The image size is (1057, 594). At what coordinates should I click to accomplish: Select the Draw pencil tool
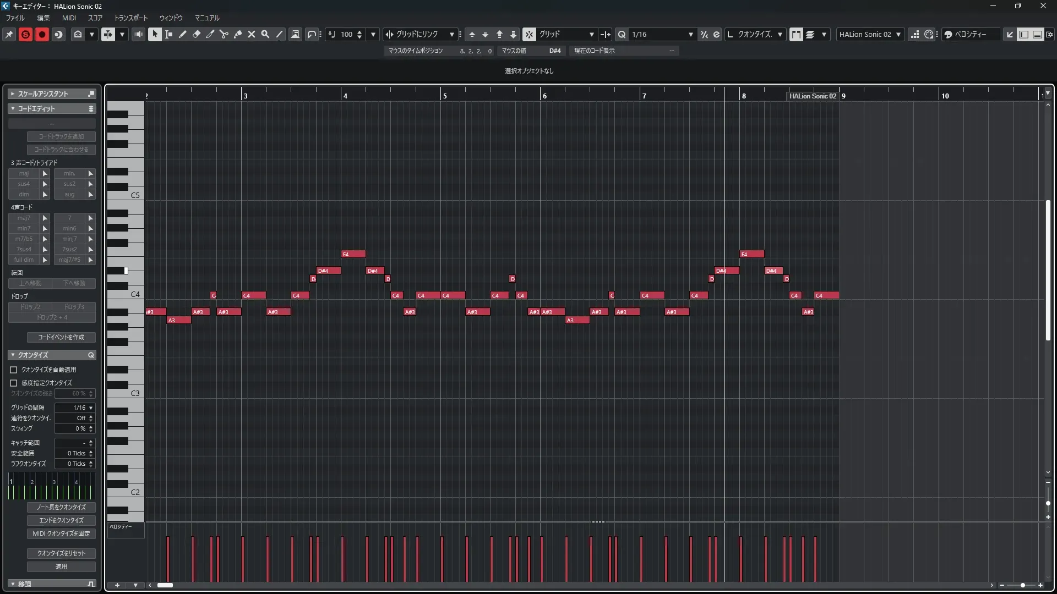tap(183, 34)
